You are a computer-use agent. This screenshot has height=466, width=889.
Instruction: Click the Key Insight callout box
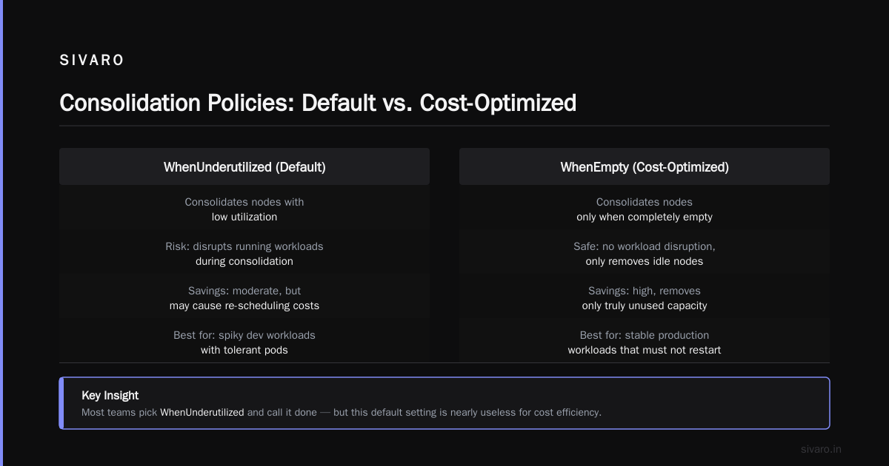444,403
